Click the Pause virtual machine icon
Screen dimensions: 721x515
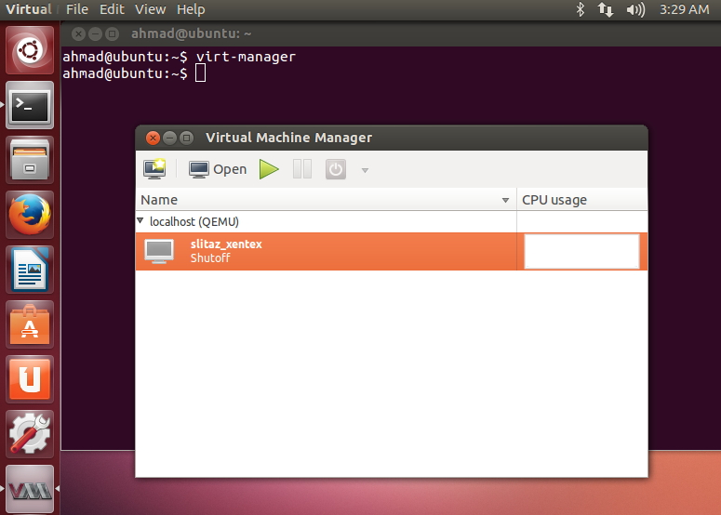pyautogui.click(x=302, y=169)
